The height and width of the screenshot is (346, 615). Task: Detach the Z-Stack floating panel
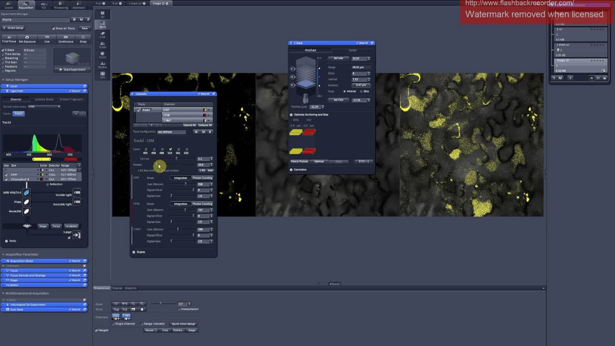pos(372,43)
